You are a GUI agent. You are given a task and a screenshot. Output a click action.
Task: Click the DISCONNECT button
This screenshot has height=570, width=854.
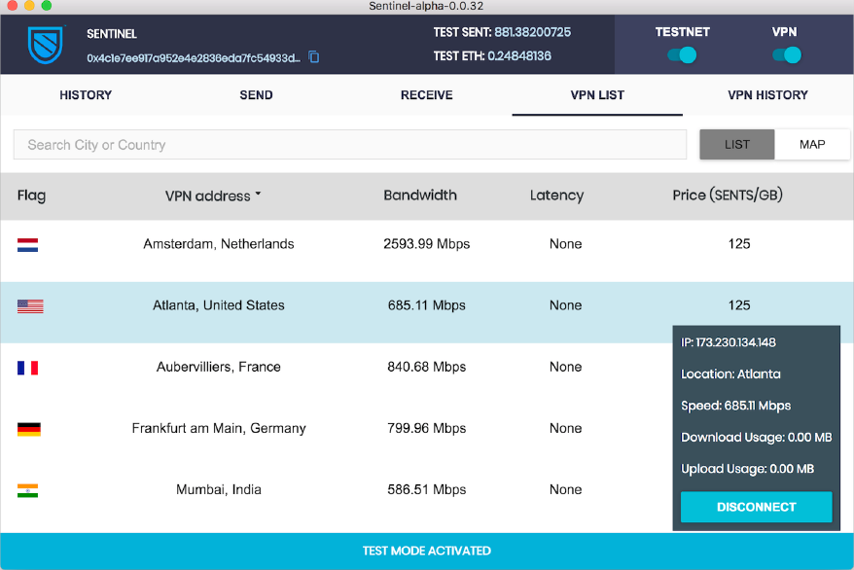pyautogui.click(x=757, y=507)
